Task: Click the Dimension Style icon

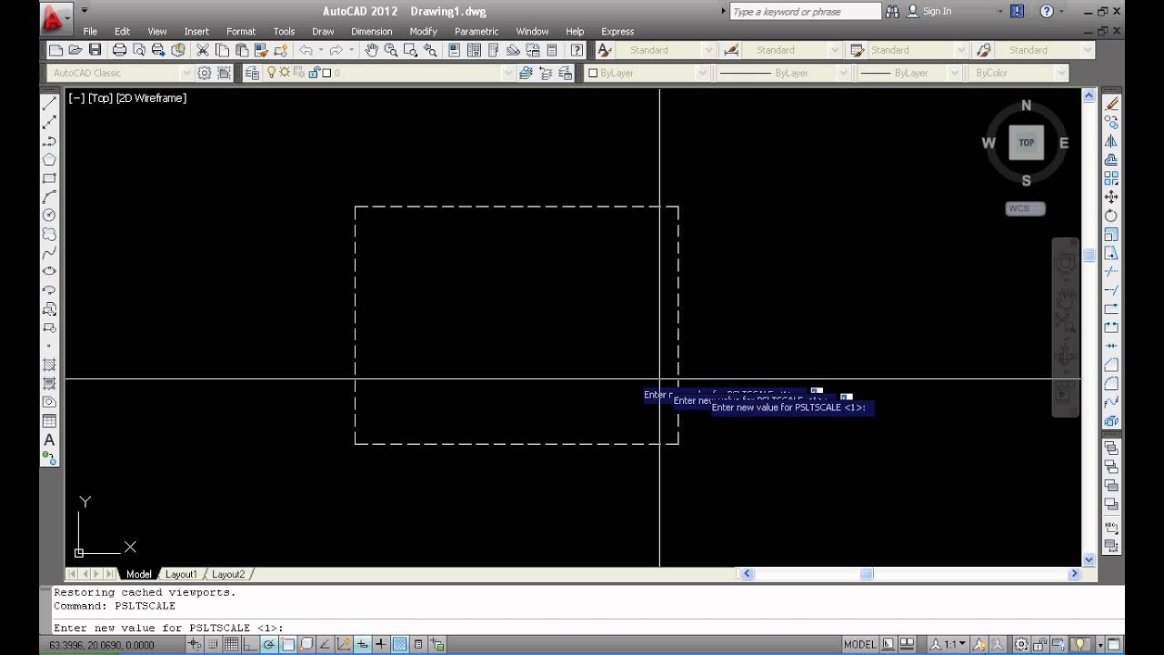Action: (730, 50)
